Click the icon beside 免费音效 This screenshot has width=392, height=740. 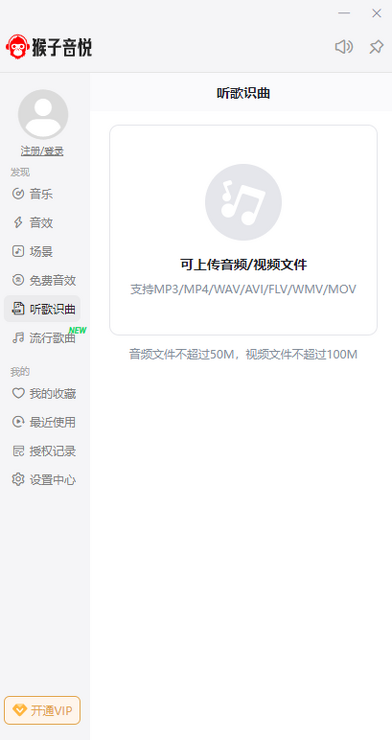(x=18, y=280)
